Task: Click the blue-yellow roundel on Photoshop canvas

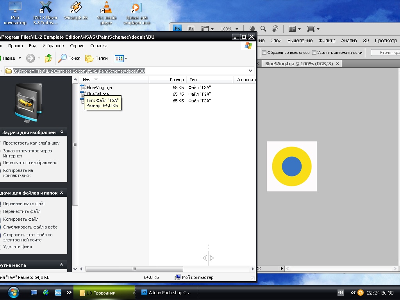Action: (x=291, y=166)
